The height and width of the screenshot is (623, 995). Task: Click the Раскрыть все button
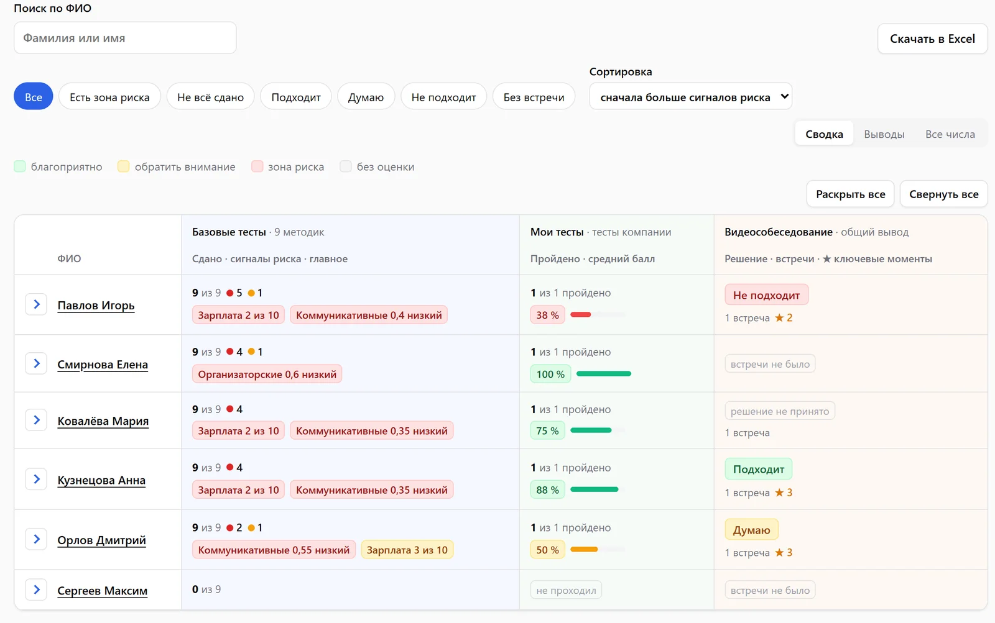(850, 194)
